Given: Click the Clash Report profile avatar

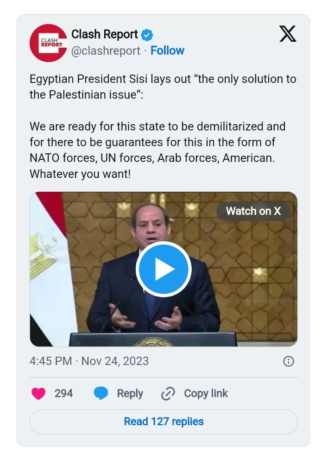Looking at the screenshot, I should tap(48, 43).
